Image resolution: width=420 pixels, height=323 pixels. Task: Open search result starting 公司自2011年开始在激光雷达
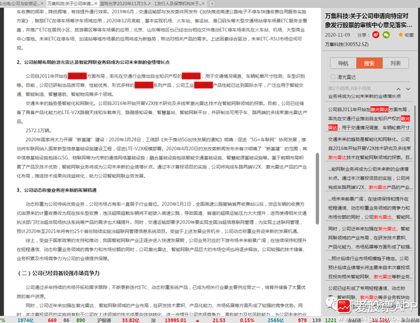pos(369,118)
